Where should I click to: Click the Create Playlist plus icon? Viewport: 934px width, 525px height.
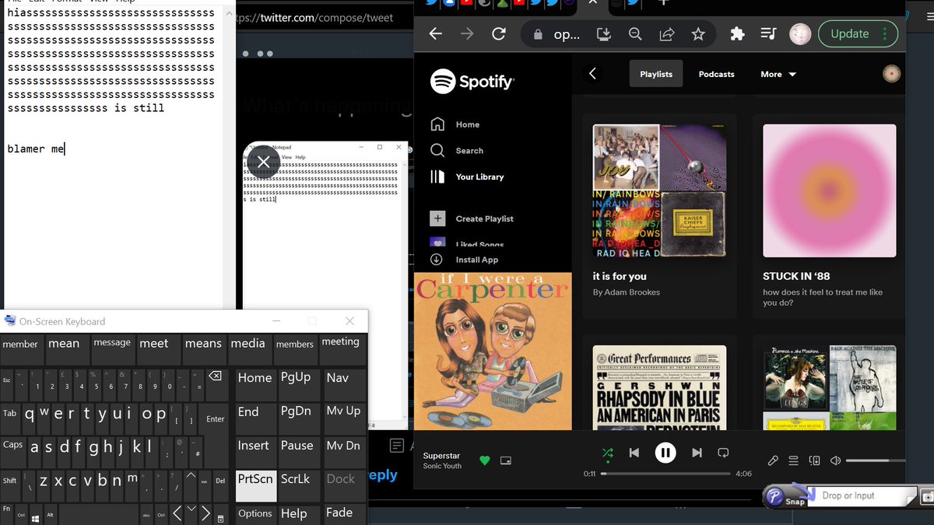pos(437,219)
